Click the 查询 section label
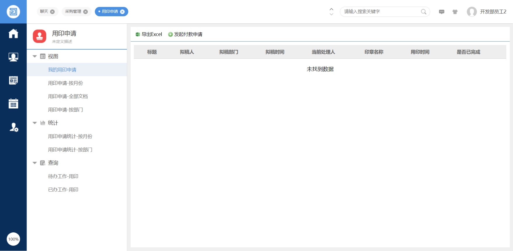Viewport: 513px width, 251px height. pos(53,163)
